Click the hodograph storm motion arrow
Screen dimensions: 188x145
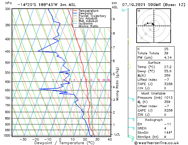coord(153,24)
